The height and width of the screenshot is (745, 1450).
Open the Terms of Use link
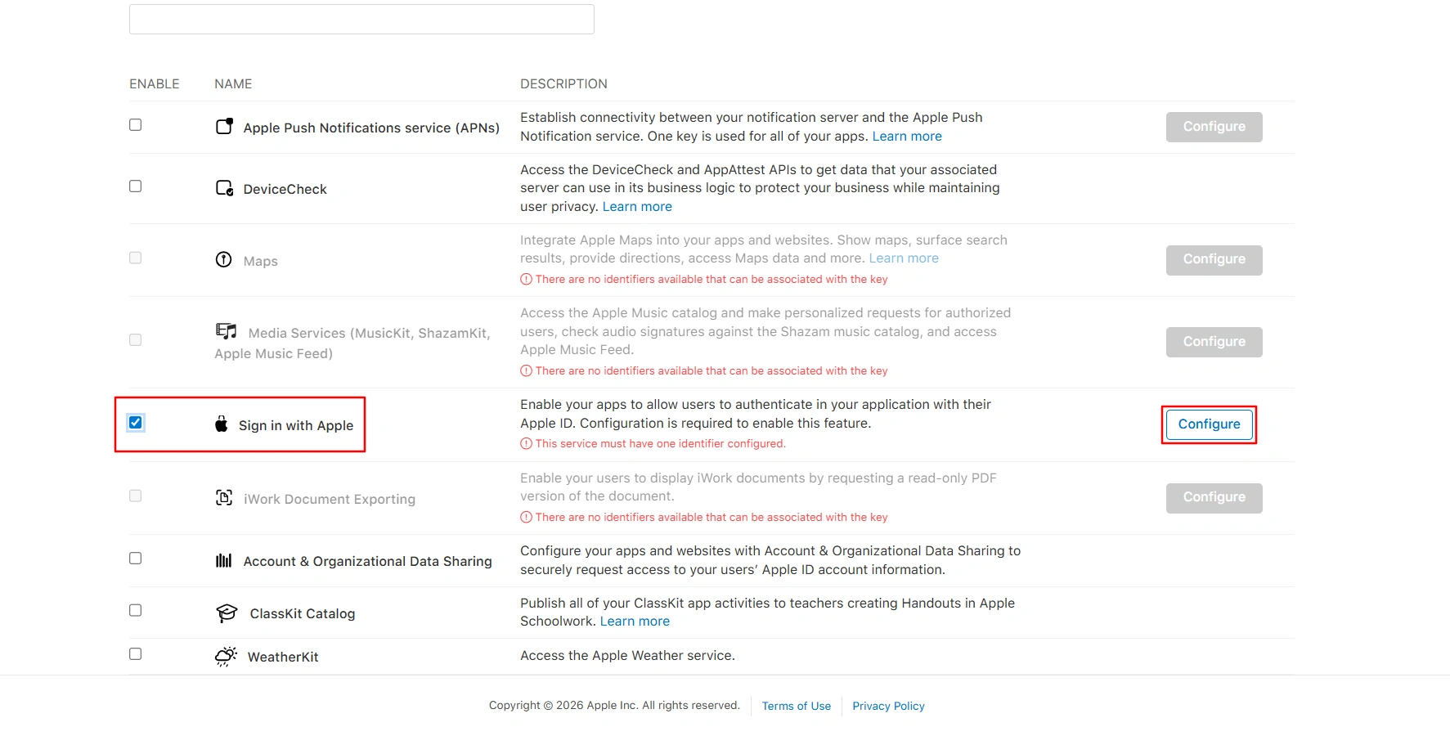(797, 707)
